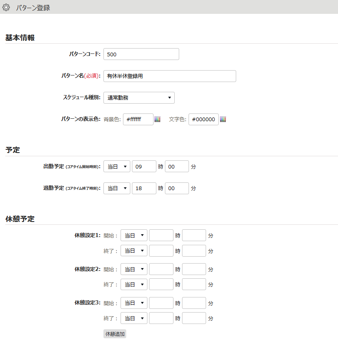Screen dimensions: 338x346
Task: Click the 出勤予定 hour field
Action: (x=144, y=166)
